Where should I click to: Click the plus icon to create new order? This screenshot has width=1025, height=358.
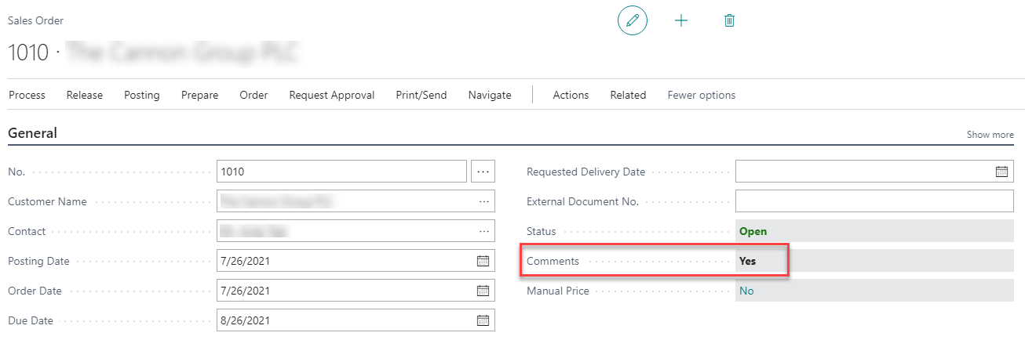(x=681, y=21)
